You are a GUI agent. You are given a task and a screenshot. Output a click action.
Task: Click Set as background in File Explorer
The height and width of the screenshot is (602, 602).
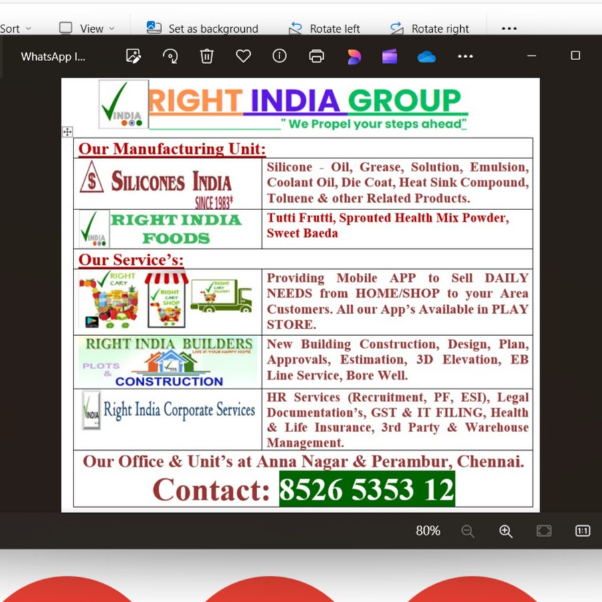tap(202, 28)
